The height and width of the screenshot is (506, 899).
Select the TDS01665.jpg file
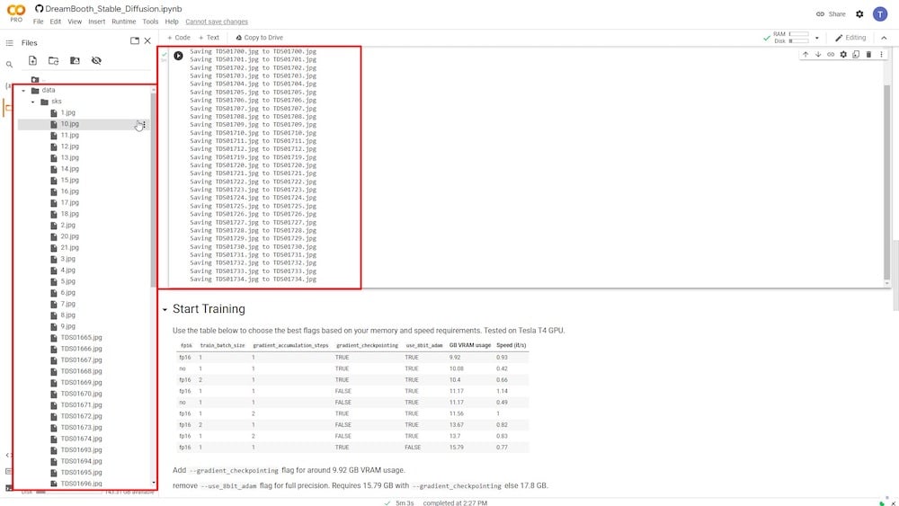(82, 338)
